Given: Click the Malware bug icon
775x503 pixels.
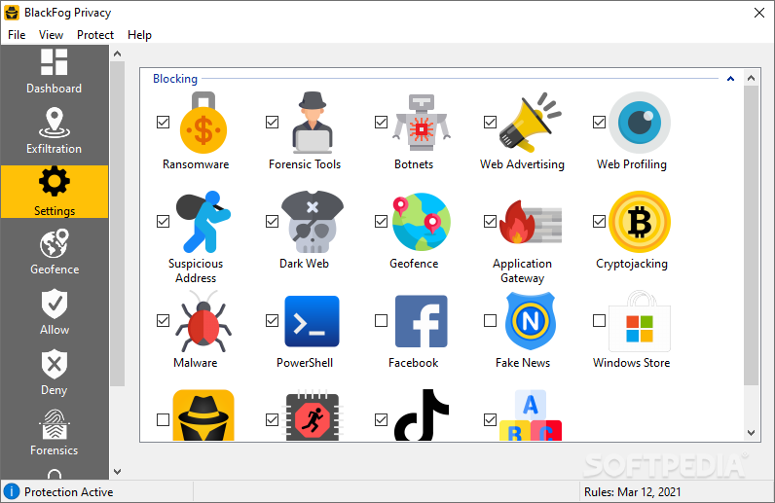Looking at the screenshot, I should 203,321.
